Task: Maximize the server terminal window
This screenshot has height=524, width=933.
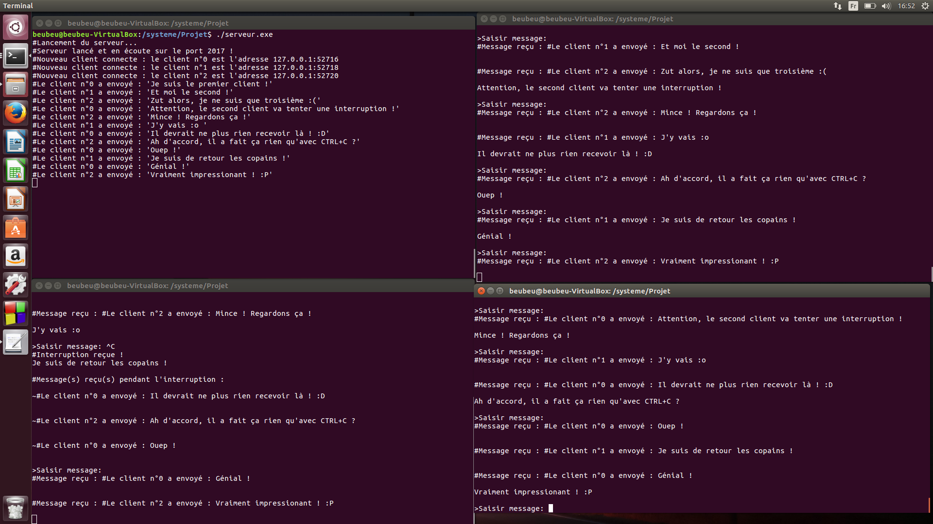Action: pos(58,23)
